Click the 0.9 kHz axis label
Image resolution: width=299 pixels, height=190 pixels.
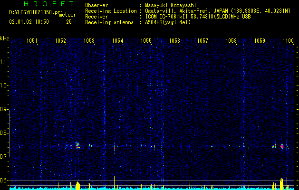click(x=4, y=109)
